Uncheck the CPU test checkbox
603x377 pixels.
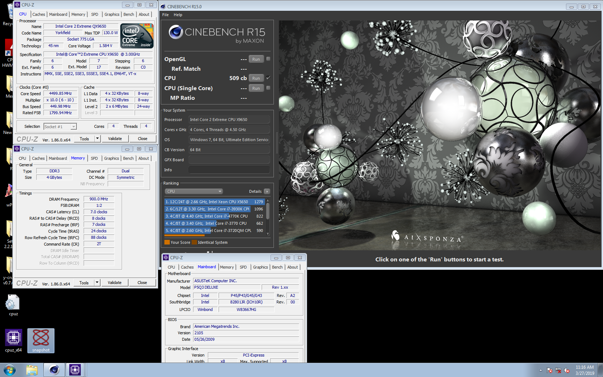click(268, 78)
